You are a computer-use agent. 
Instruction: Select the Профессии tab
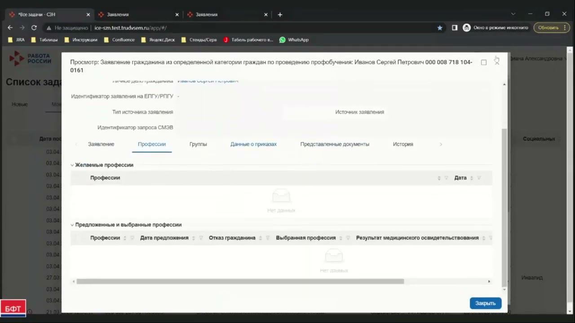[152, 144]
